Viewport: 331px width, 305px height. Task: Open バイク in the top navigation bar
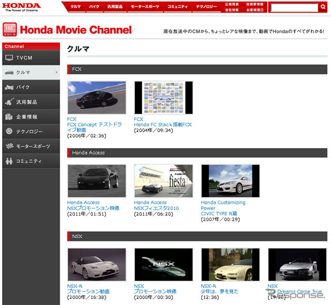[x=94, y=7]
